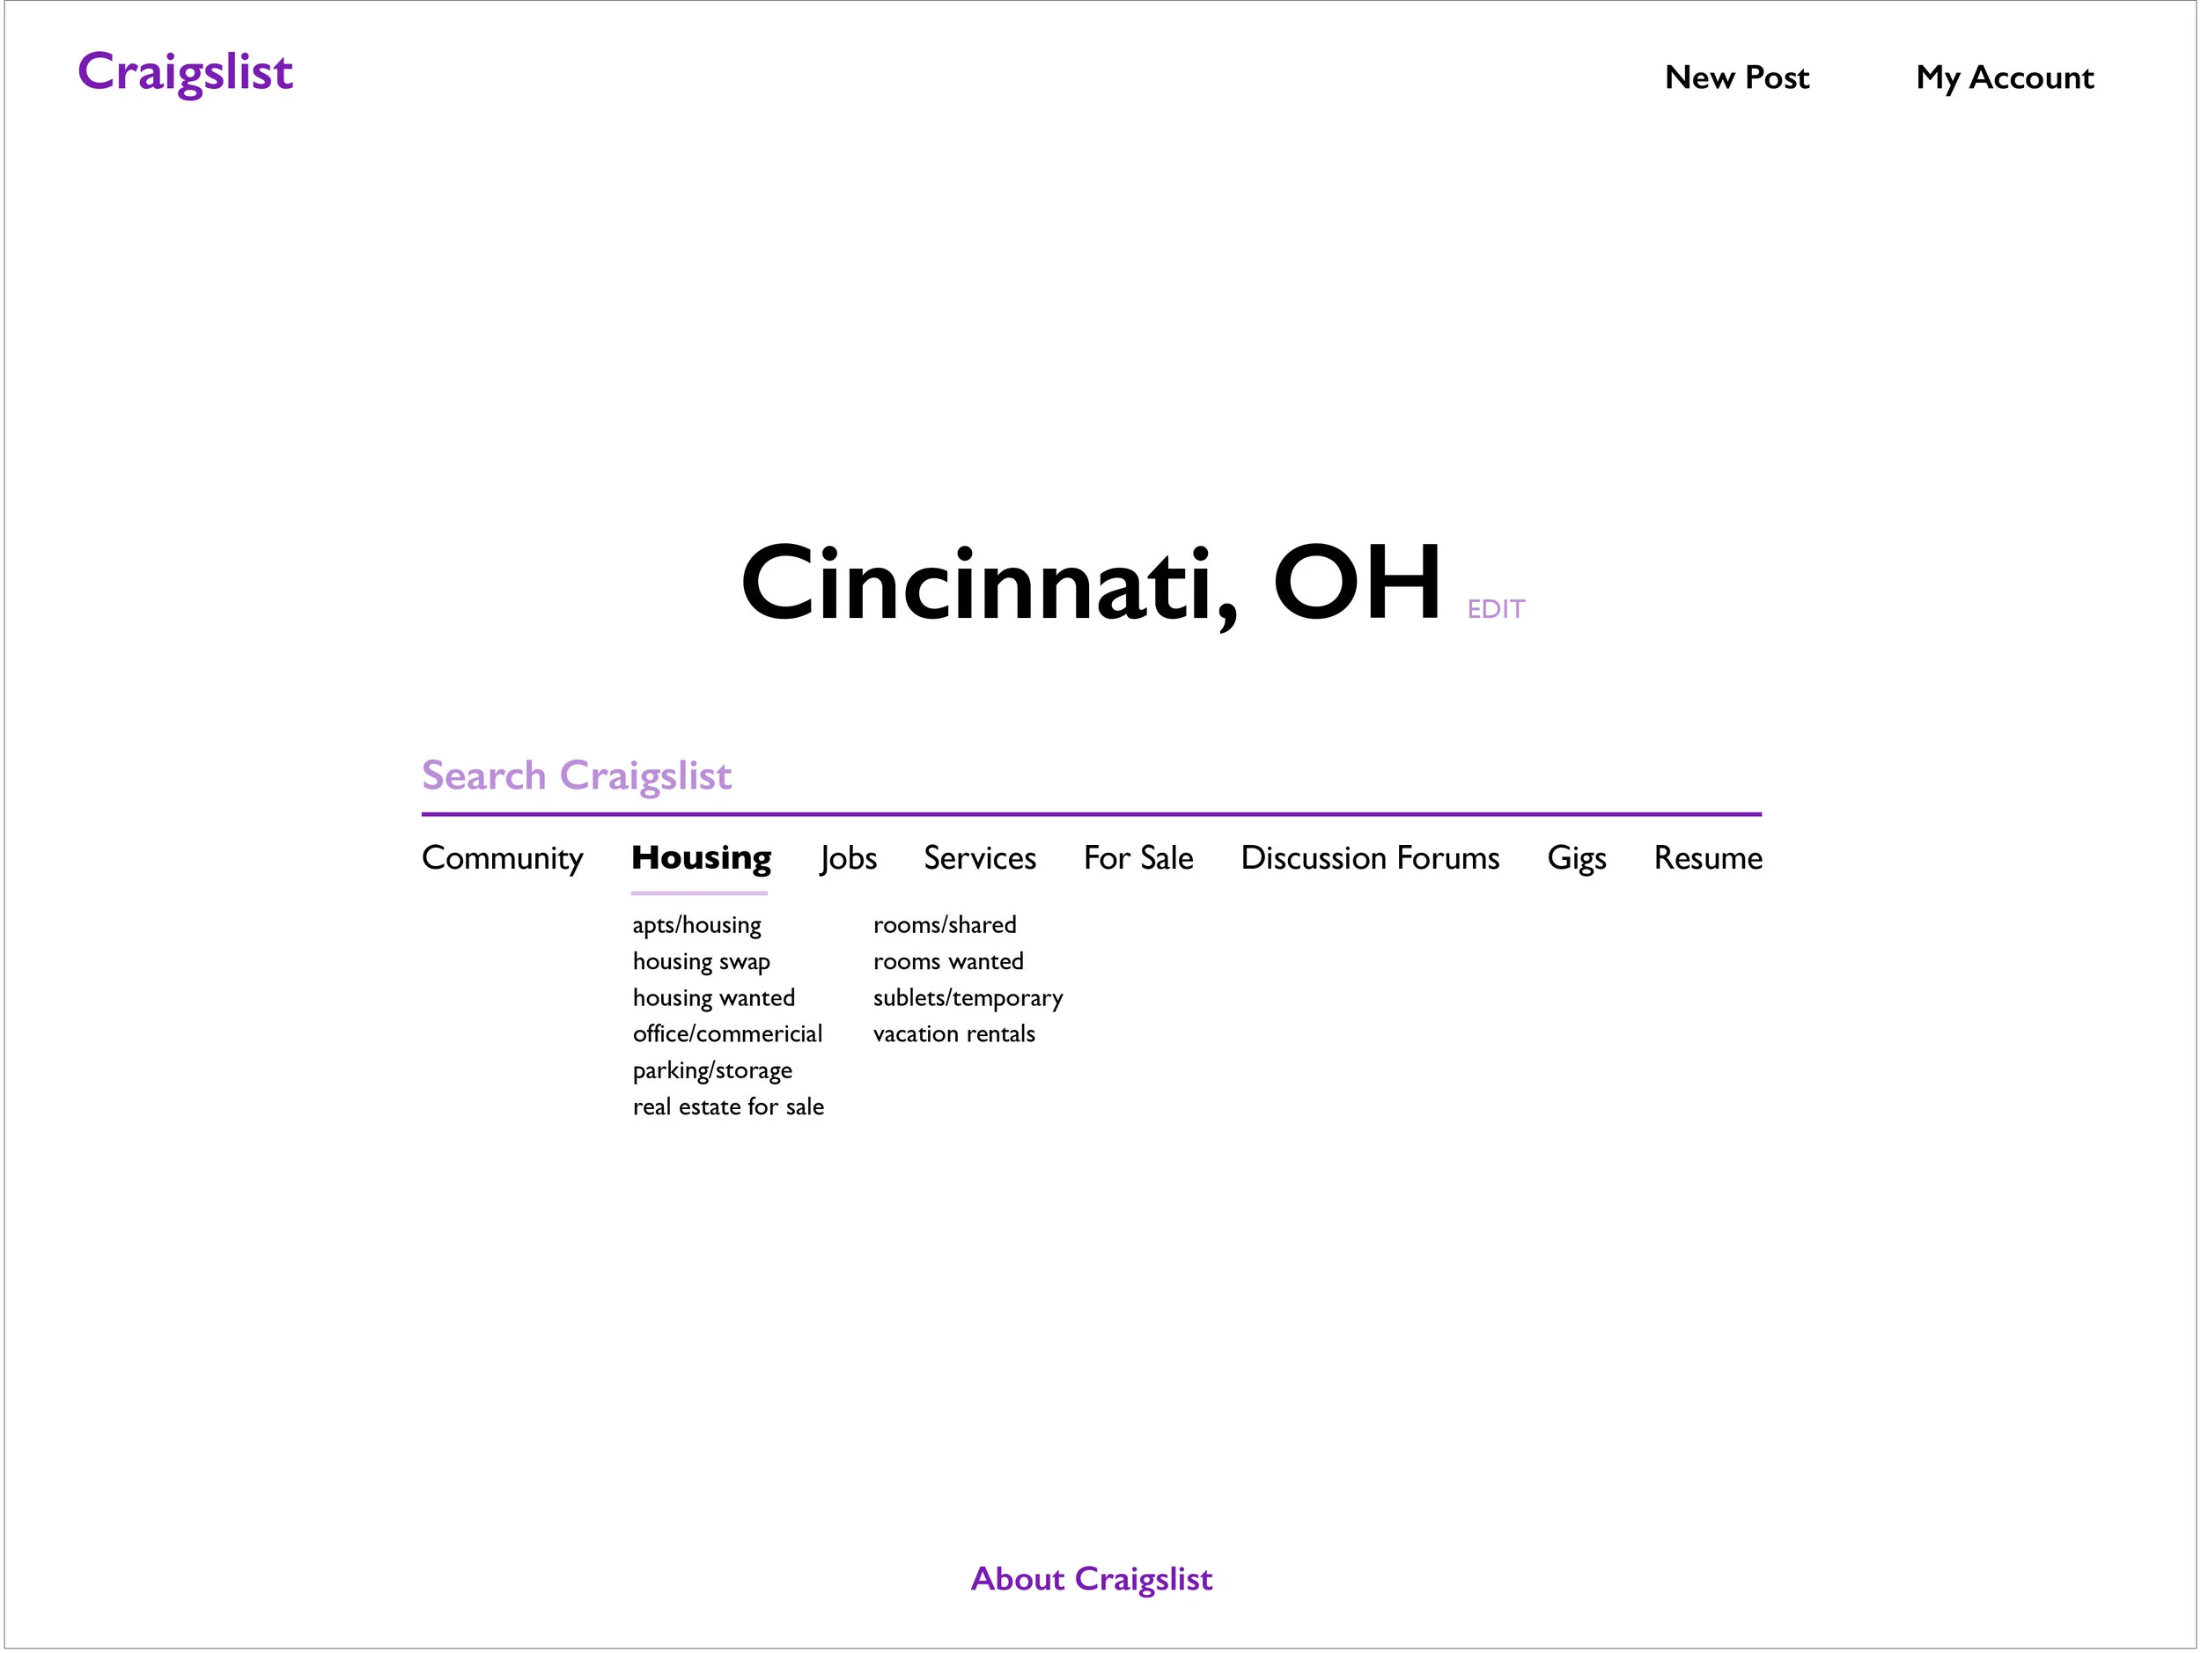2201x1653 pixels.
Task: Select the Gigs tab
Action: [1575, 857]
